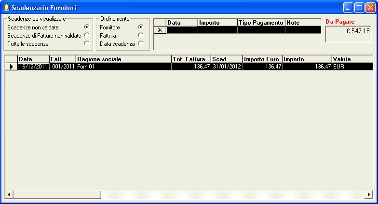Click the horizontal scrollbar thumb
The height and width of the screenshot is (204, 378).
tap(57, 194)
